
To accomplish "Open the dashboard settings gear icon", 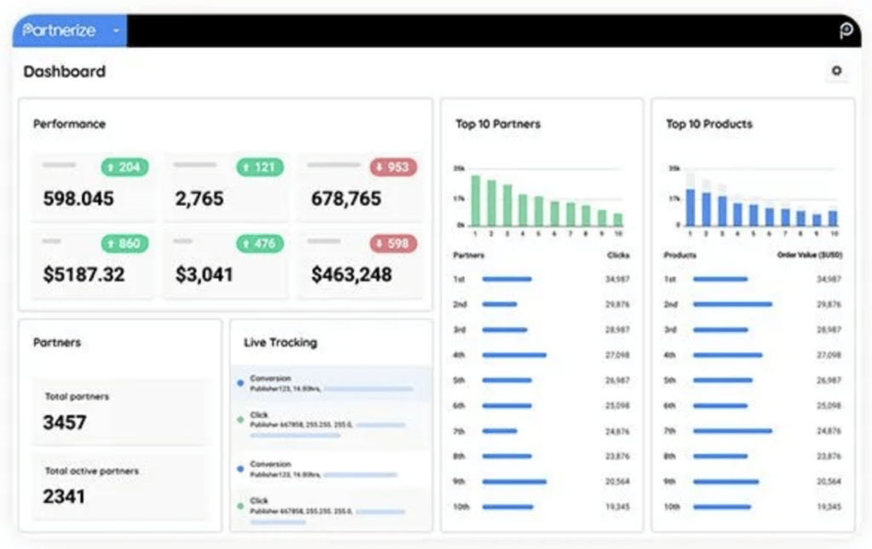I will (838, 72).
